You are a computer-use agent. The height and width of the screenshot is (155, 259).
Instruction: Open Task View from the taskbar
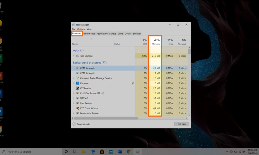point(75,152)
